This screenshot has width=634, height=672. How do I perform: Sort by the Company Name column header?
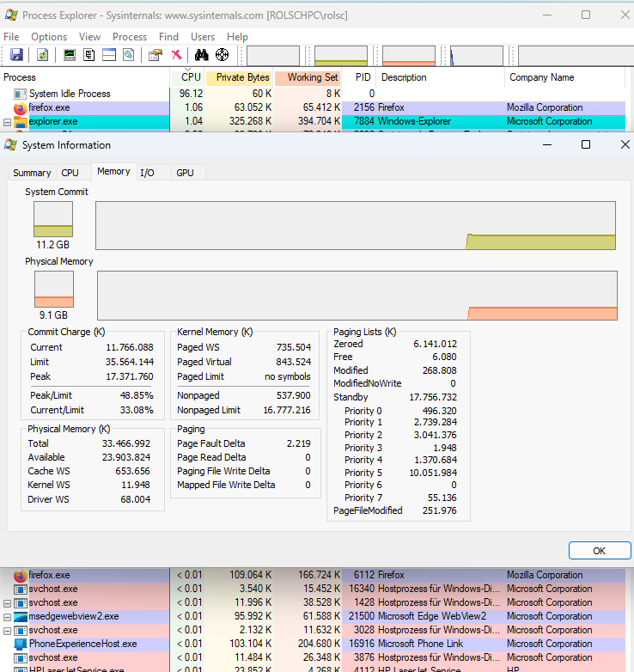pyautogui.click(x=565, y=77)
